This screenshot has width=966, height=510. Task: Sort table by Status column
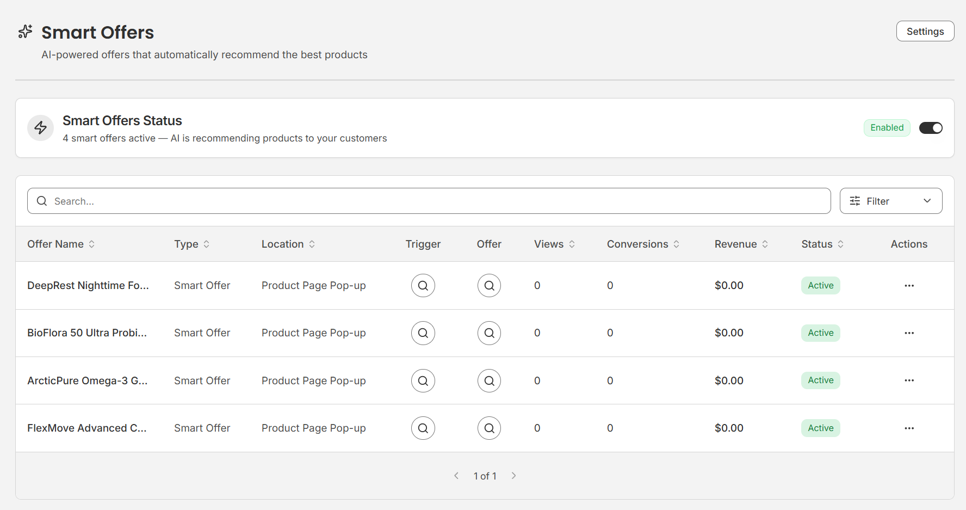[822, 244]
